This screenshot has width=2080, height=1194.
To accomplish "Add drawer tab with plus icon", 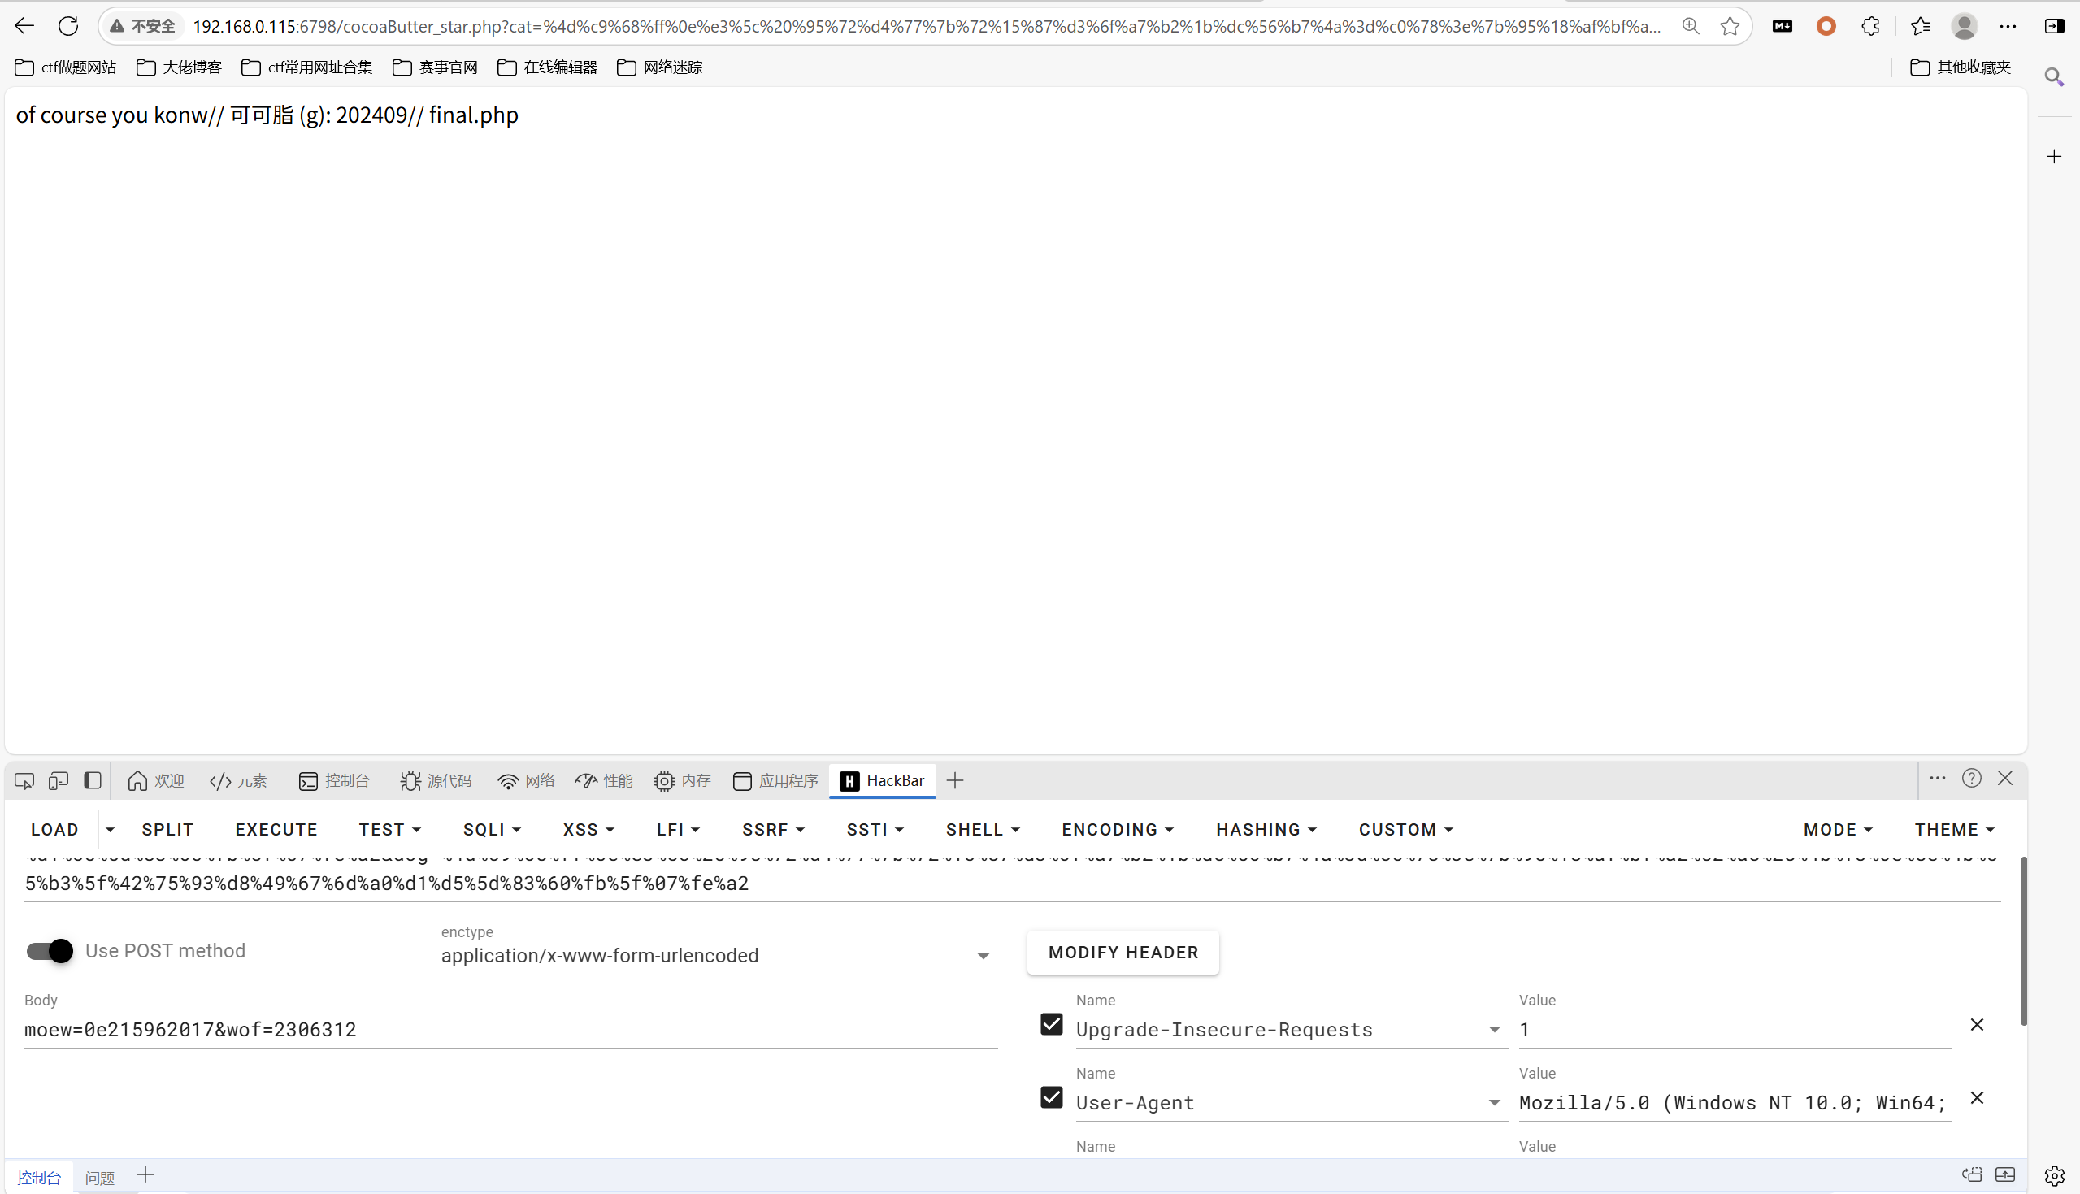I will pos(145,1175).
